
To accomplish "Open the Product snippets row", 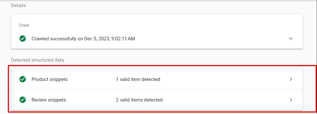I will tap(157, 79).
